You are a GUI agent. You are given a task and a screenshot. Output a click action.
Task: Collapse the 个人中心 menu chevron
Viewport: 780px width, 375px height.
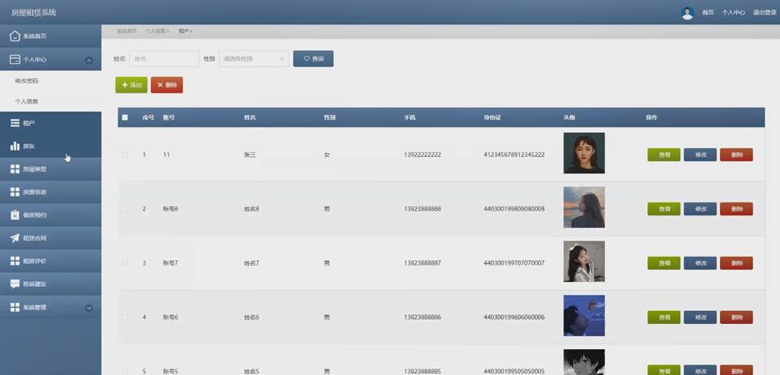[89, 60]
